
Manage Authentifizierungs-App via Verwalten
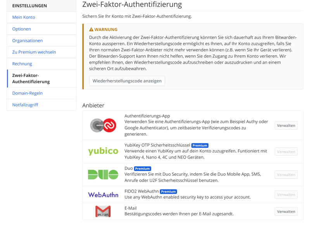tap(286, 125)
